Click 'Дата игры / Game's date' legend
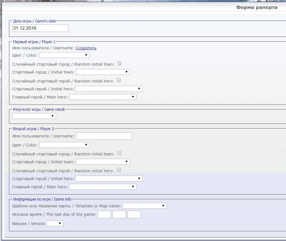This screenshot has height=241, width=286. click(35, 21)
